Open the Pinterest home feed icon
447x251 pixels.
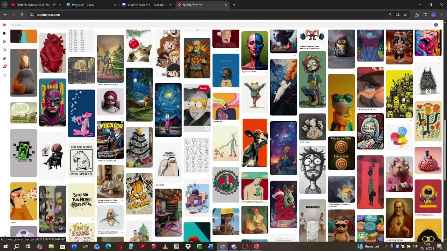(x=4, y=33)
